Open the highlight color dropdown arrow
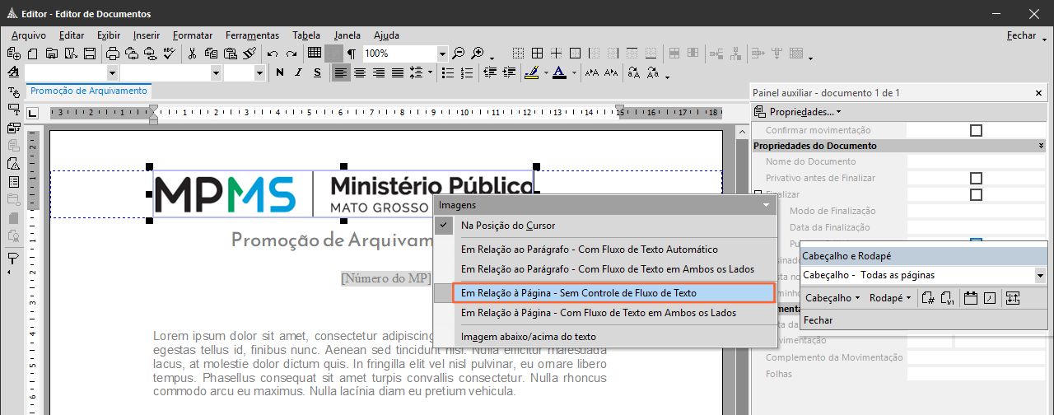The image size is (1054, 415). pos(544,72)
